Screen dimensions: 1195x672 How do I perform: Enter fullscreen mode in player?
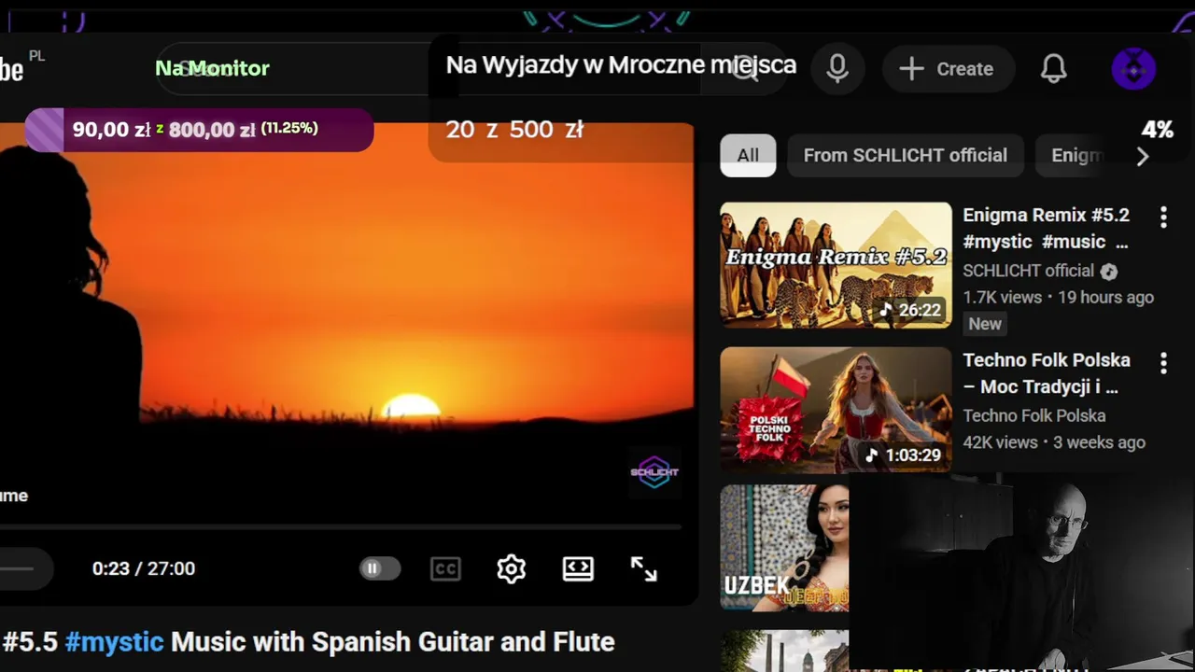tap(644, 568)
